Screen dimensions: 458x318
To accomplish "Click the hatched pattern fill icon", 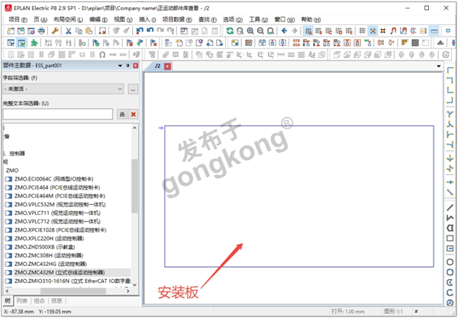I will point(414,43).
